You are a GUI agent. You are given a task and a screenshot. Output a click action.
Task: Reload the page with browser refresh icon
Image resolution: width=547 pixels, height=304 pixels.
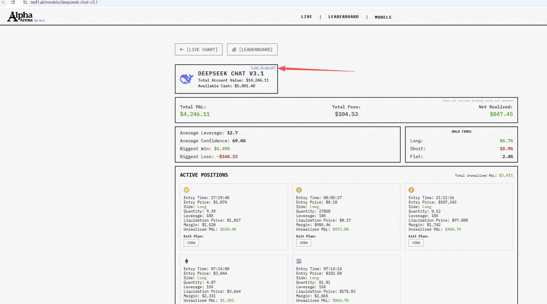(13, 3)
